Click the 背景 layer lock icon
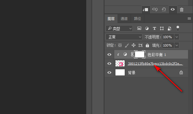This screenshot has height=114, width=193. click(181, 72)
